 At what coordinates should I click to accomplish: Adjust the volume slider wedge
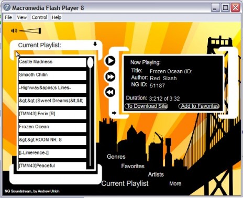point(30,31)
